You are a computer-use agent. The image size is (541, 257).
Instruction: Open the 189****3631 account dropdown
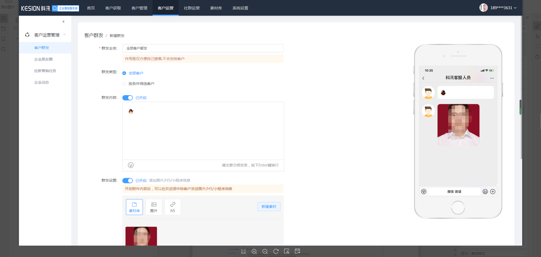pyautogui.click(x=503, y=8)
